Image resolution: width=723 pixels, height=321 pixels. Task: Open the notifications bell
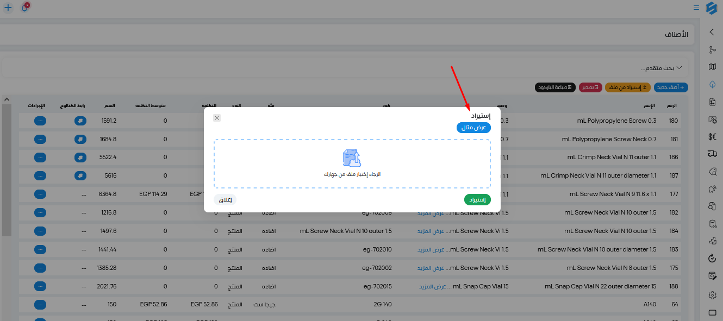point(24,8)
